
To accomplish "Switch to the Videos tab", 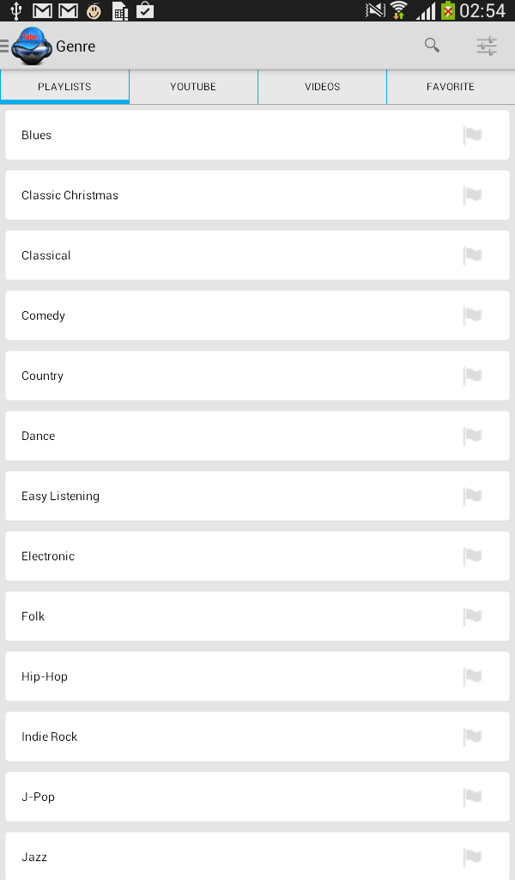I will [x=322, y=87].
